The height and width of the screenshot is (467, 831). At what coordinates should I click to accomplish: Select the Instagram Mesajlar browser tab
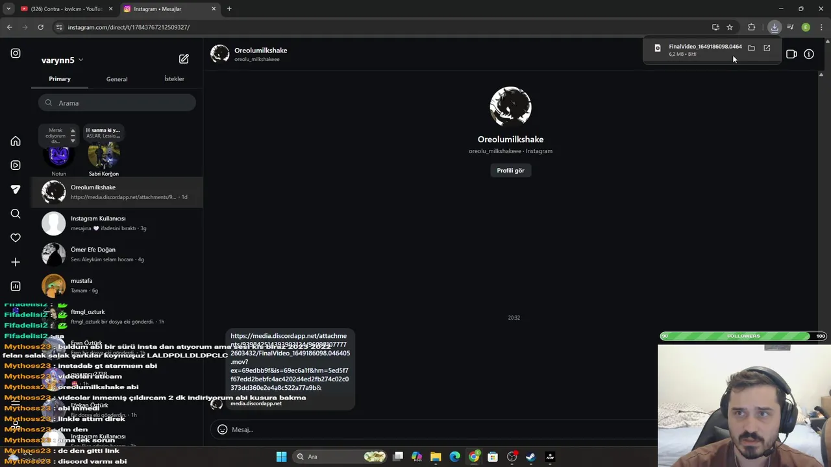[169, 9]
